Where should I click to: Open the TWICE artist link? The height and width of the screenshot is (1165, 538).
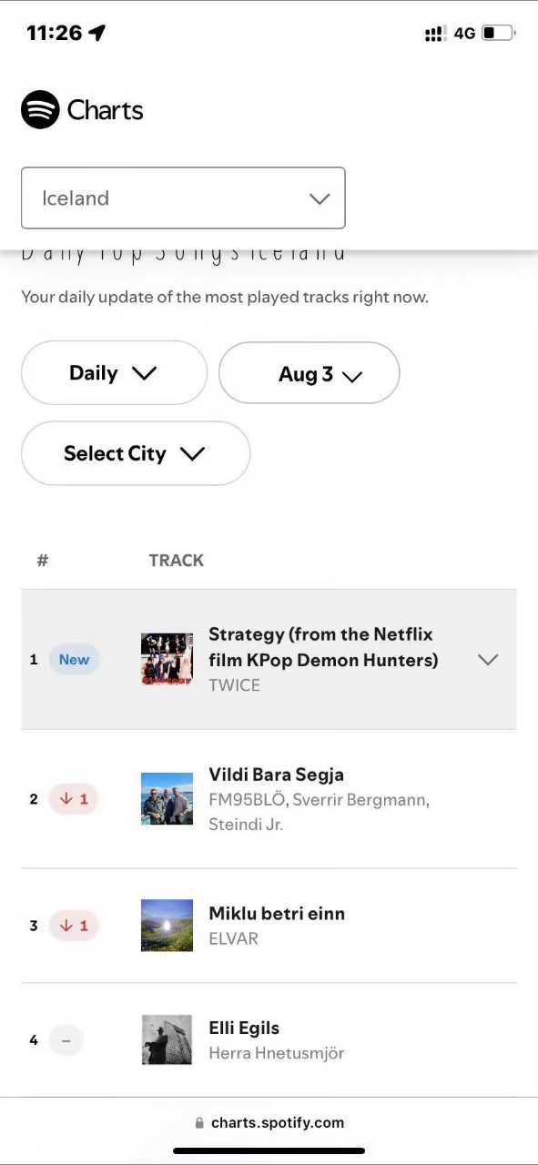point(235,685)
